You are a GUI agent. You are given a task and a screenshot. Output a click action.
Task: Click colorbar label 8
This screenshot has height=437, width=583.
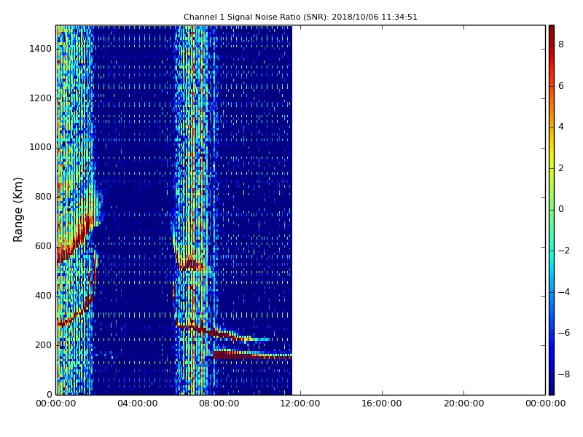point(561,44)
